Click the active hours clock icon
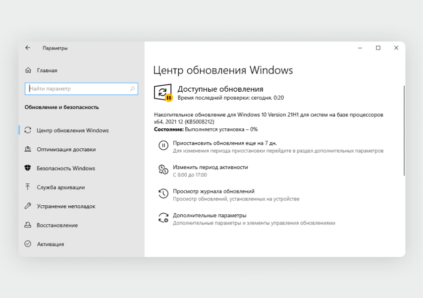 point(163,170)
